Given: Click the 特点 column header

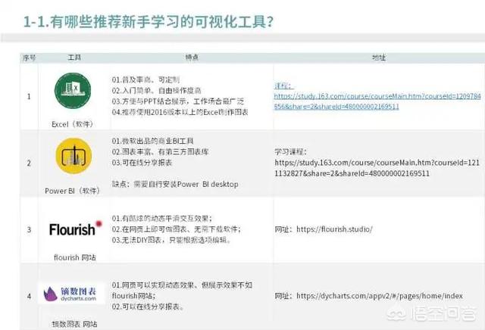Looking at the screenshot, I should tap(192, 58).
